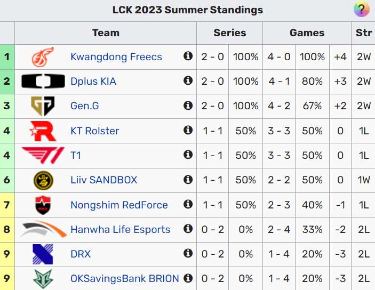Click the T1 team logo
Viewport: 375px width, 290px height.
pyautogui.click(x=43, y=155)
